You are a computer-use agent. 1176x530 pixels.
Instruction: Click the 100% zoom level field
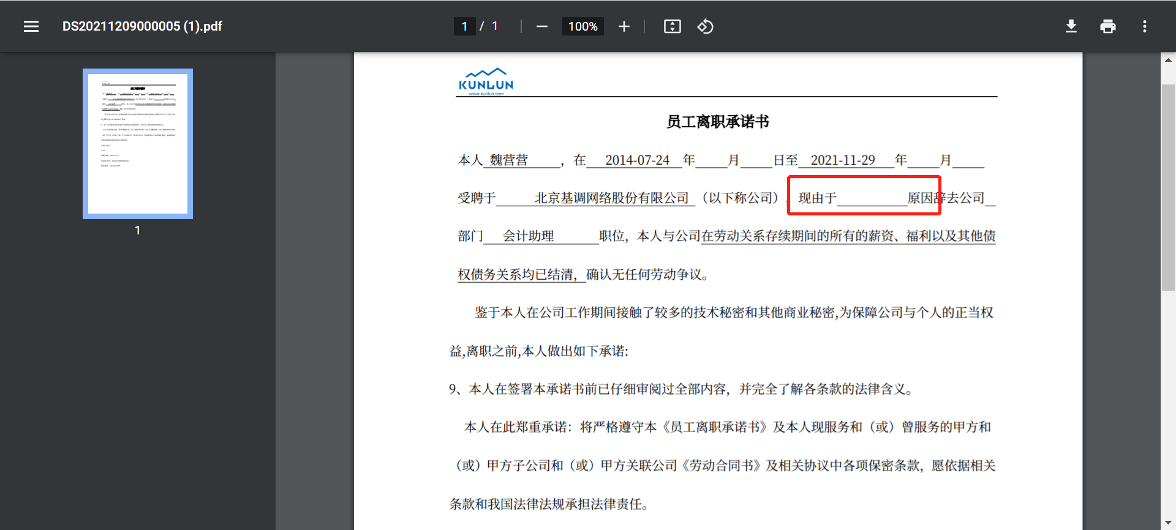[x=582, y=26]
